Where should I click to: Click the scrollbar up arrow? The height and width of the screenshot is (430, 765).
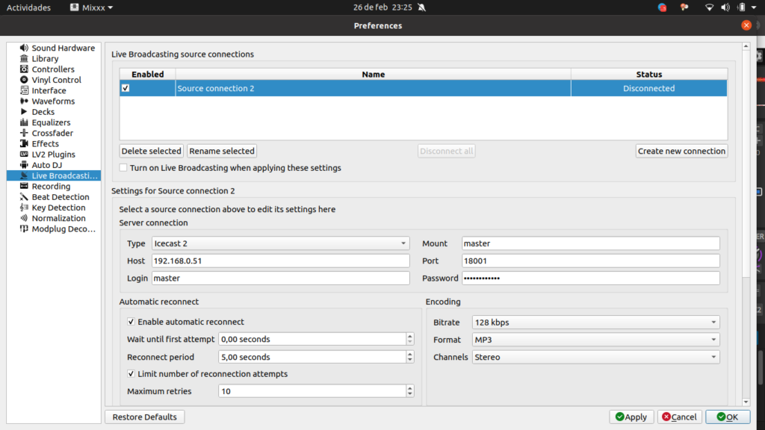click(x=746, y=46)
